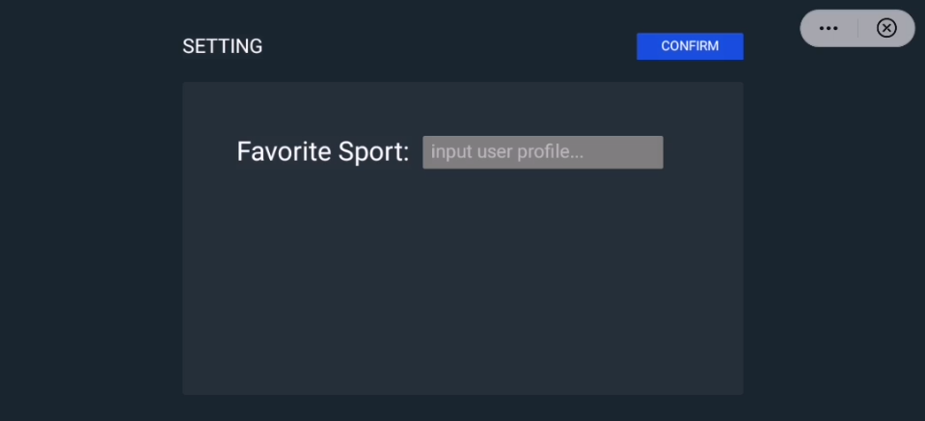Click the SETTING page title
This screenshot has width=925, height=421.
(x=222, y=46)
